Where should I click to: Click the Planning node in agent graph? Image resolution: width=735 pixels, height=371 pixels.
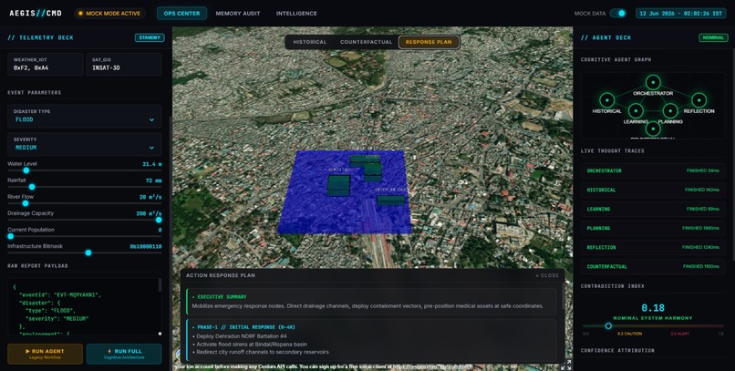point(670,111)
